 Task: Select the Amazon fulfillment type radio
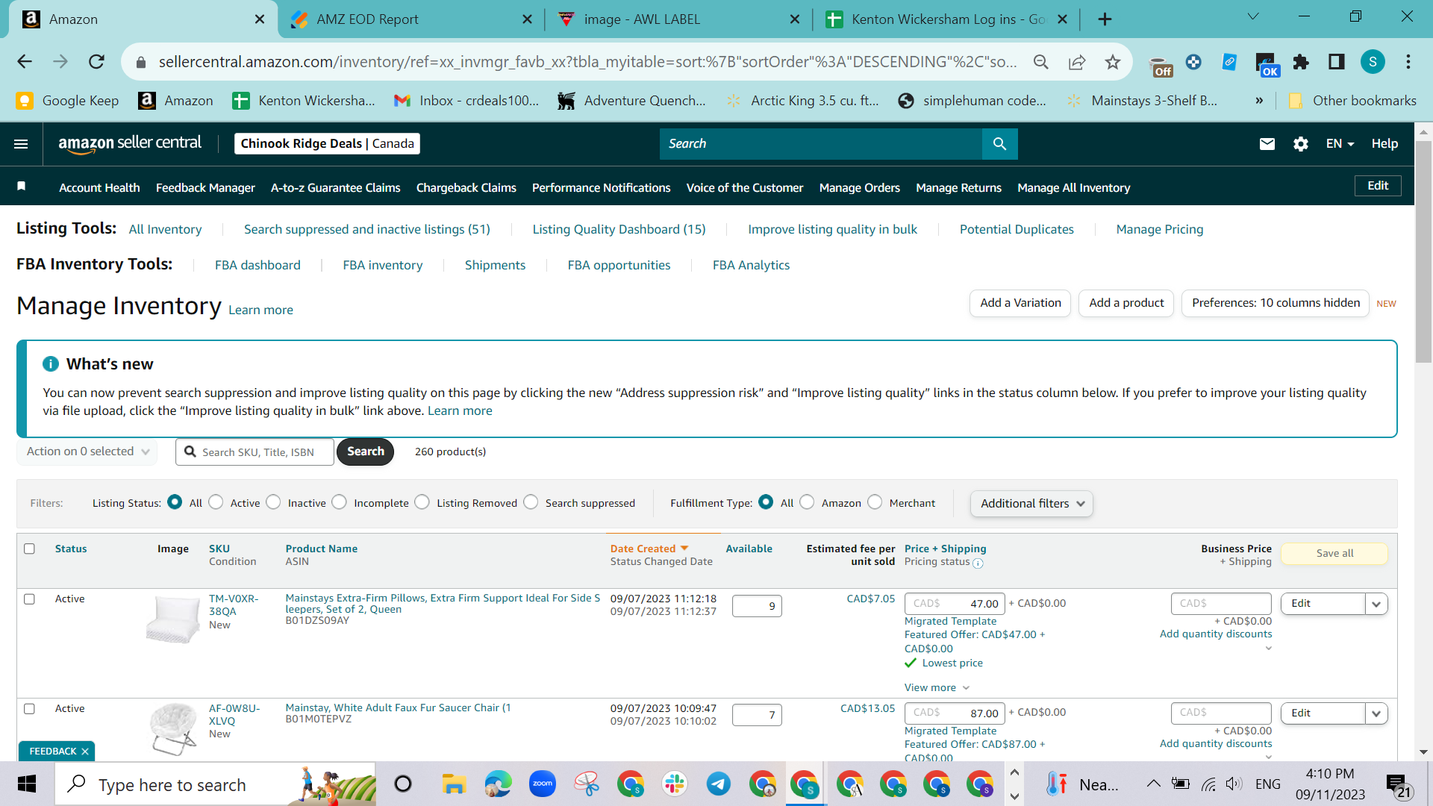[x=808, y=502]
